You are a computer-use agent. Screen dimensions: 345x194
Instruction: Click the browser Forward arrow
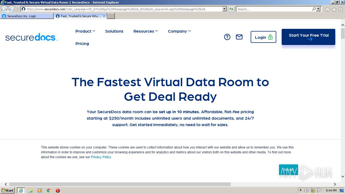[x=12, y=9]
